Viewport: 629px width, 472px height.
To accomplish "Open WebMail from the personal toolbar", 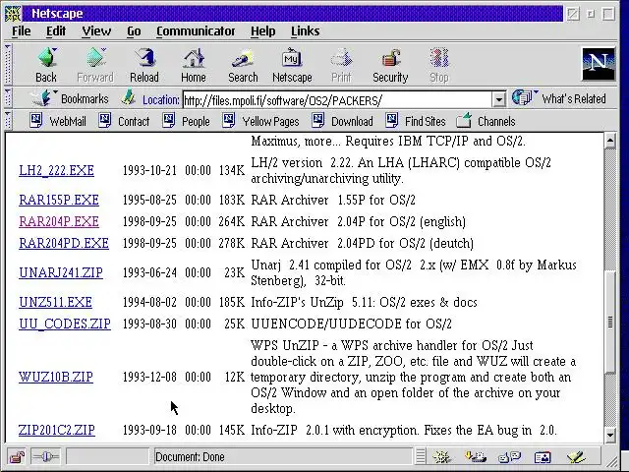I will tap(58, 121).
